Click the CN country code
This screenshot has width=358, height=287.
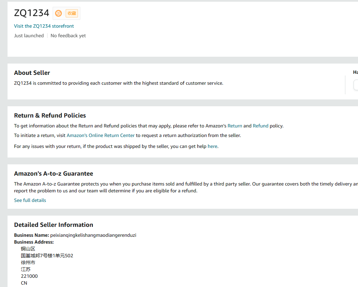(24, 283)
